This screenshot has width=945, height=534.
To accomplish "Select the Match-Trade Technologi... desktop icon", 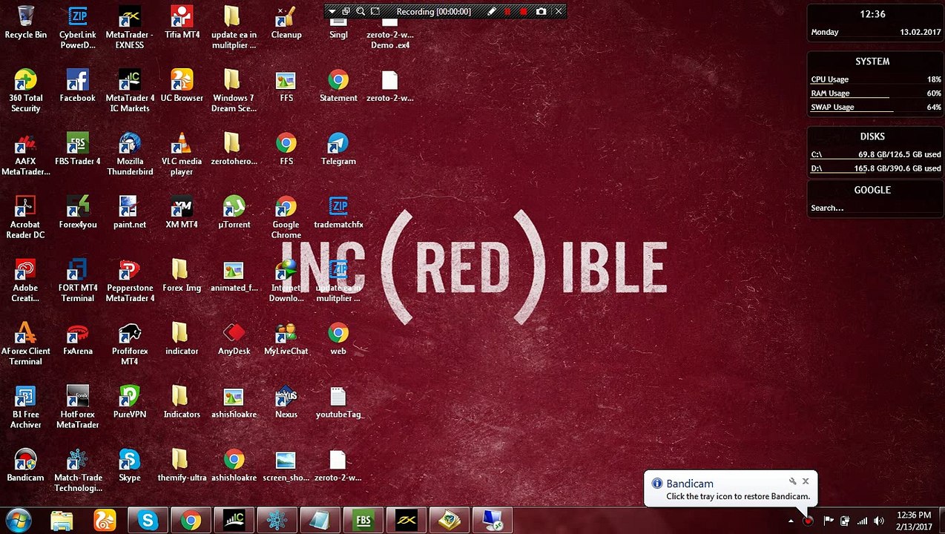I will (x=77, y=470).
